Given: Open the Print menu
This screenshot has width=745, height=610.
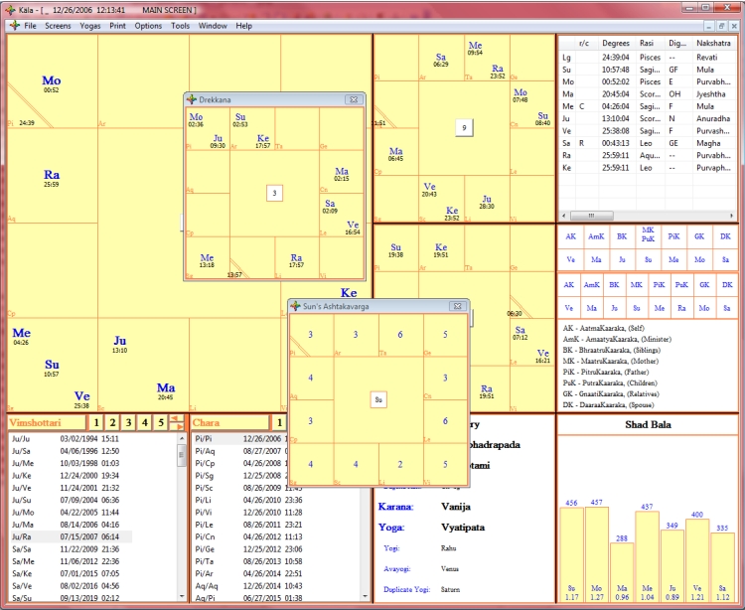Looking at the screenshot, I should click(118, 26).
